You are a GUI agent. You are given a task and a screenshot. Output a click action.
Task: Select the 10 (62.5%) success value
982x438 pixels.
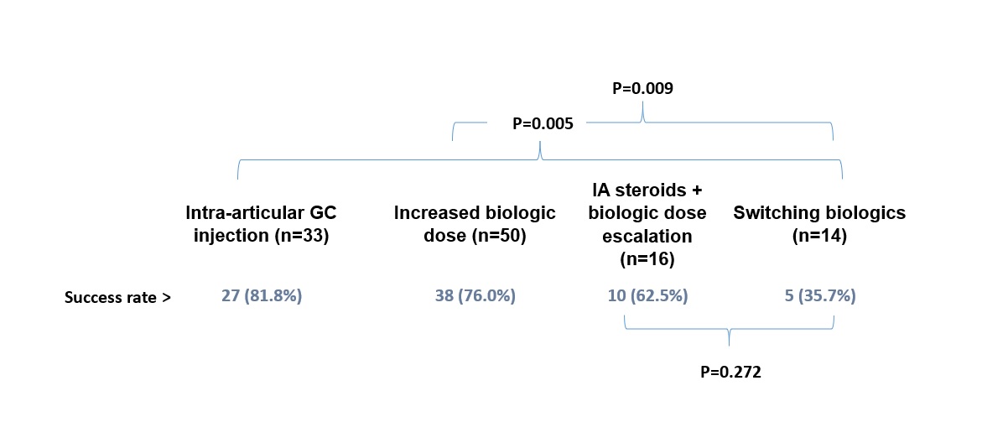click(x=647, y=296)
